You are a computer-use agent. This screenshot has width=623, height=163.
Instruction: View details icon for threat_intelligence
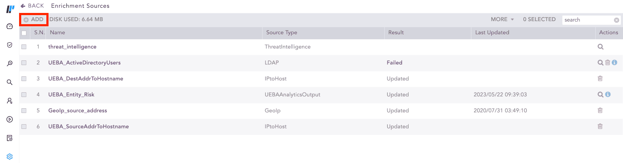600,47
